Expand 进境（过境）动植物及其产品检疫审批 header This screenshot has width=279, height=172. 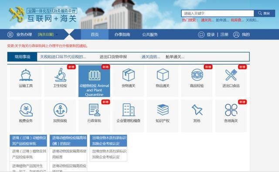pyautogui.click(x=28, y=141)
